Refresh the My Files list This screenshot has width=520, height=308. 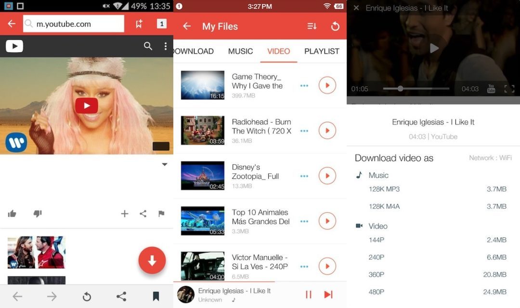[x=335, y=26]
